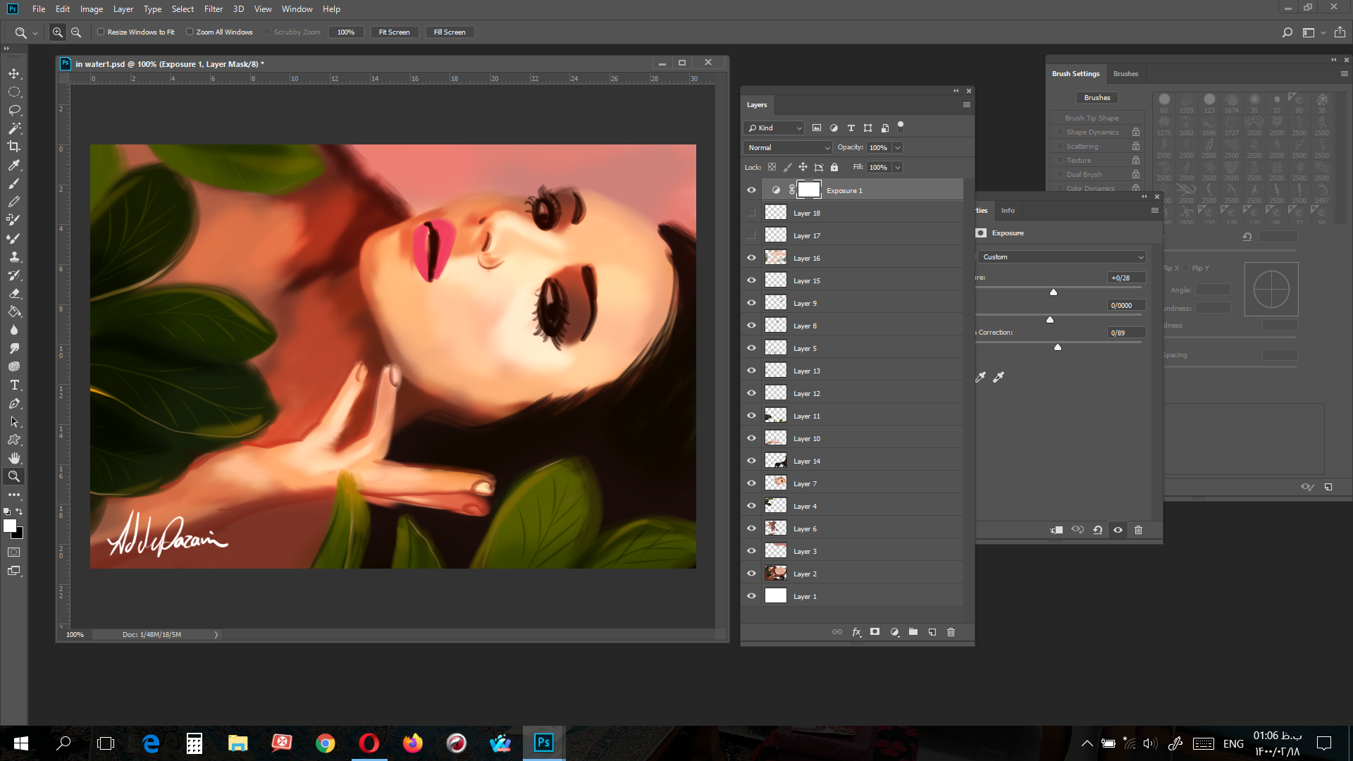Open the Fill slider dropdown arrow
This screenshot has width=1353, height=761.
[x=898, y=168]
